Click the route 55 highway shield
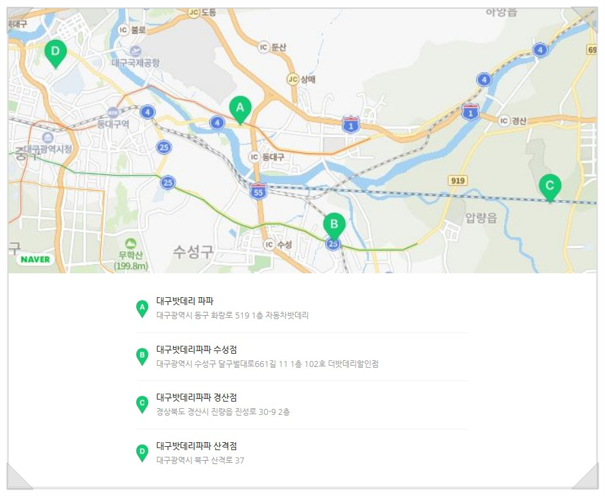Image resolution: width=605 pixels, height=496 pixels. (258, 191)
